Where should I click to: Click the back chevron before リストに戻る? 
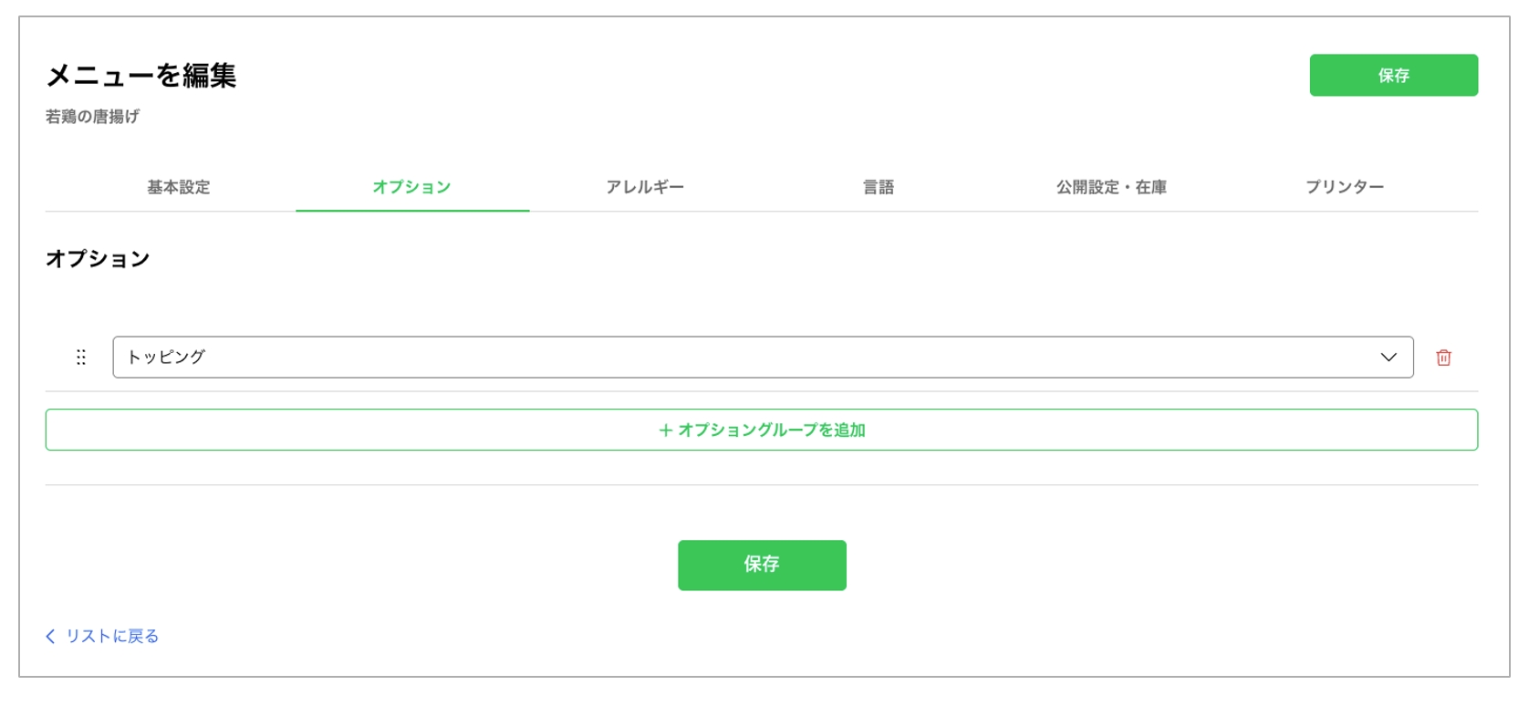[48, 636]
